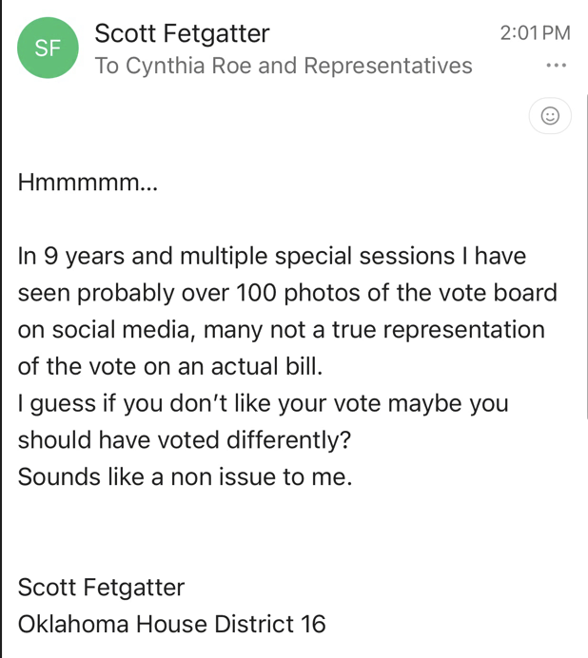Click the phrase 'vote board' in the body
The image size is (588, 658).
499,293
